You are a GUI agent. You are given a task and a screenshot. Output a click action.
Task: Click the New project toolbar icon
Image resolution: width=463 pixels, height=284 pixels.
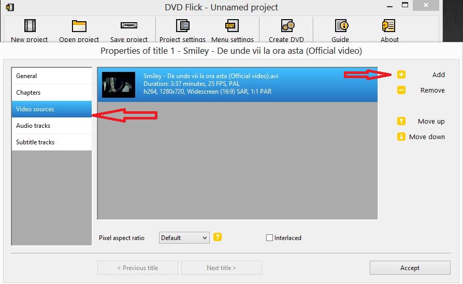30,26
